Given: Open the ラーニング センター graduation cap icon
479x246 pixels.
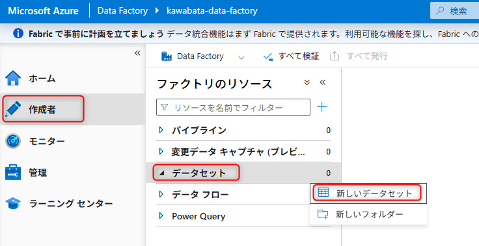Looking at the screenshot, I should click(x=13, y=203).
